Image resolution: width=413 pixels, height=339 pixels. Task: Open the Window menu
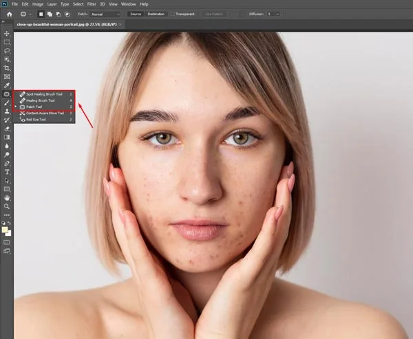(x=129, y=4)
